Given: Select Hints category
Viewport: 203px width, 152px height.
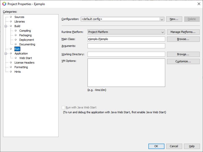Looking at the screenshot, I should (18, 72).
